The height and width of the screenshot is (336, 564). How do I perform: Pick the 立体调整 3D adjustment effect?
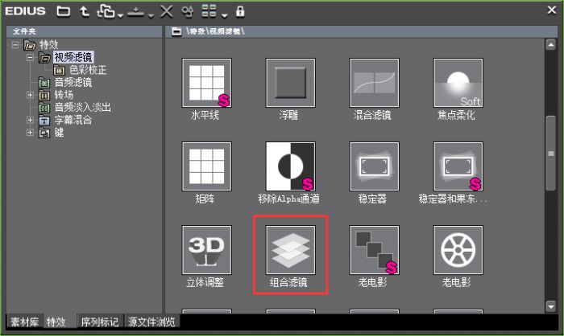(x=206, y=250)
